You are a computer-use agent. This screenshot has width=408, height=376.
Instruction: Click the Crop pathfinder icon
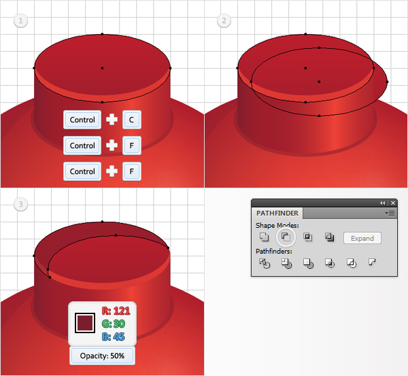[330, 263]
